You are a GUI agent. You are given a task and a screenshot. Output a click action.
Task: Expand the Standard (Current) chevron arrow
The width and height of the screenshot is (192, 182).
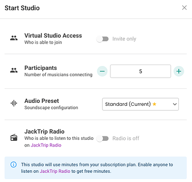coord(175,104)
